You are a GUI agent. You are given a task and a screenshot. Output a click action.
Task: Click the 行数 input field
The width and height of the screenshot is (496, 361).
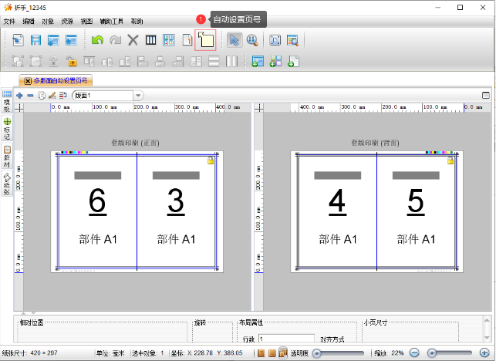286,339
